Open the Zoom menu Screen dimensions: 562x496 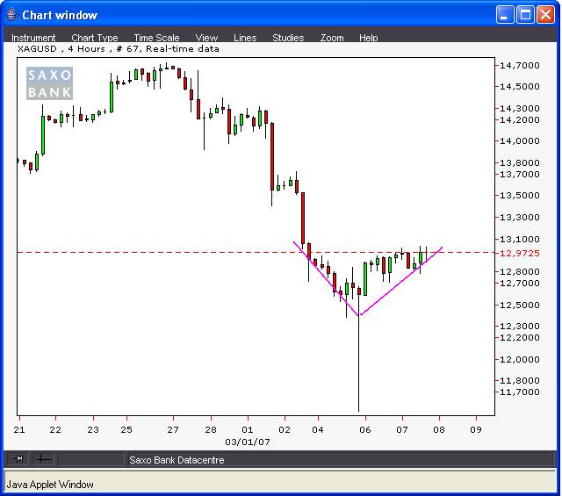click(x=332, y=38)
